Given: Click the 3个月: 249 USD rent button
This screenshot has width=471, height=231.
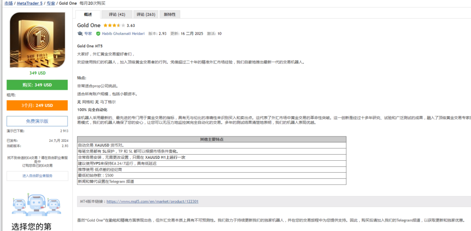Looking at the screenshot, I should [x=37, y=105].
